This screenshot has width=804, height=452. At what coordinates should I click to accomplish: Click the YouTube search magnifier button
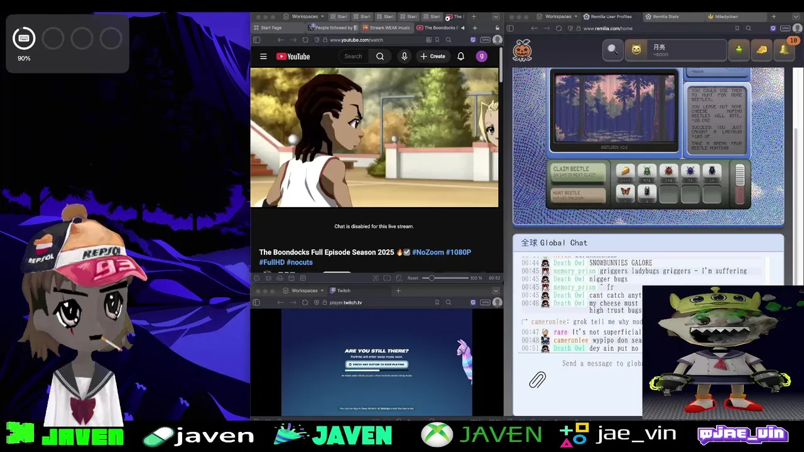[380, 56]
